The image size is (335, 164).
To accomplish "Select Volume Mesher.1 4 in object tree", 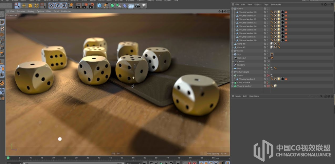I will click(x=248, y=26).
